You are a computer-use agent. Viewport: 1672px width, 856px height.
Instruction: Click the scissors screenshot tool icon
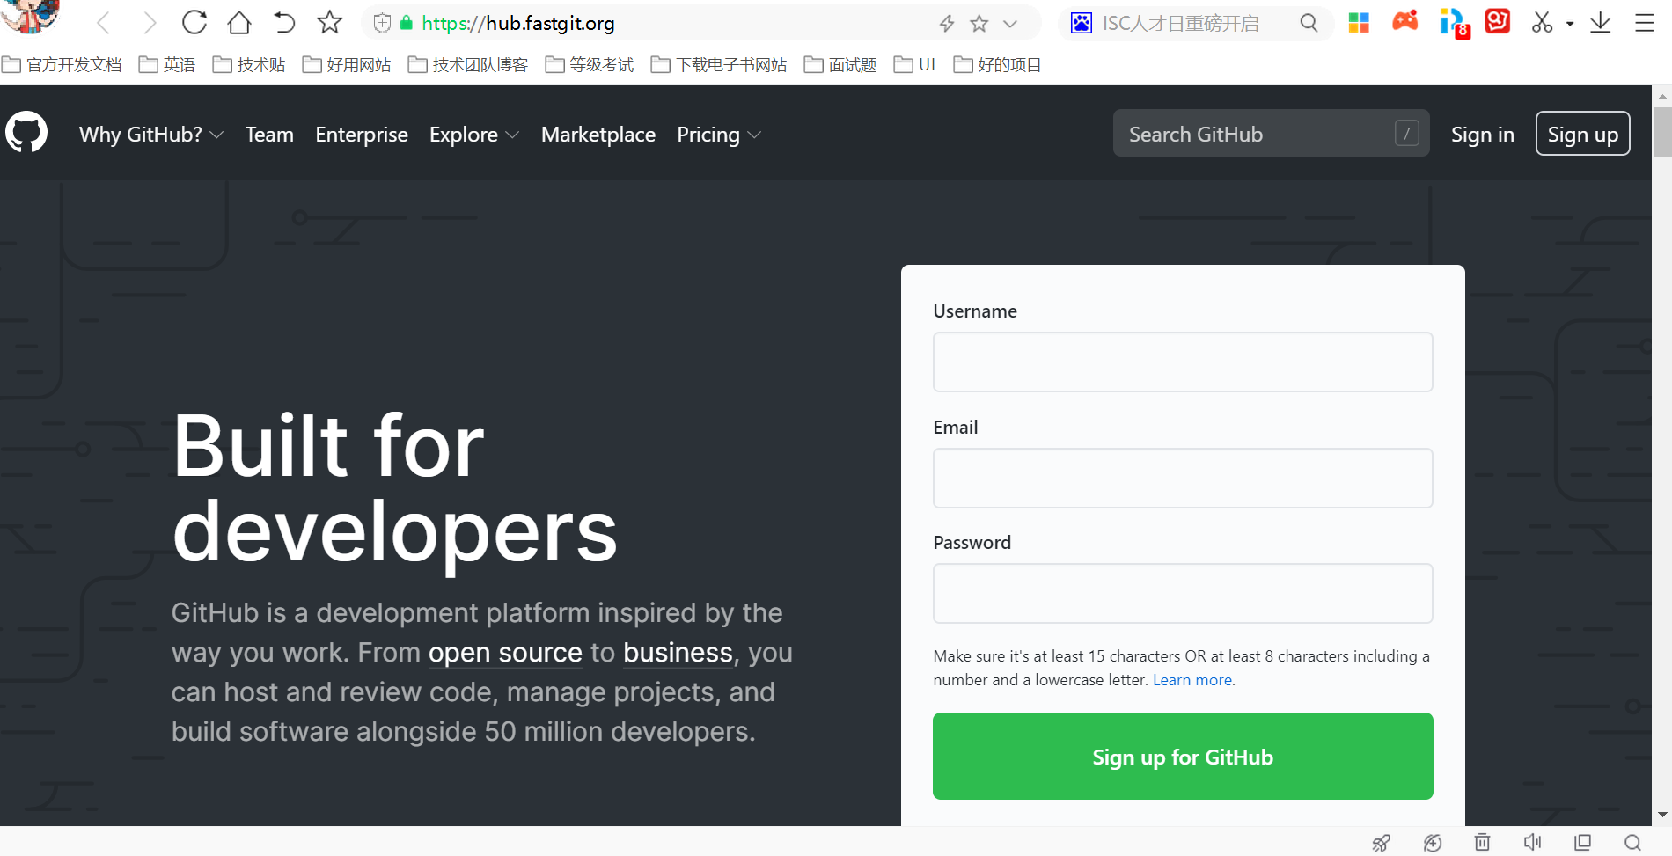click(x=1542, y=23)
